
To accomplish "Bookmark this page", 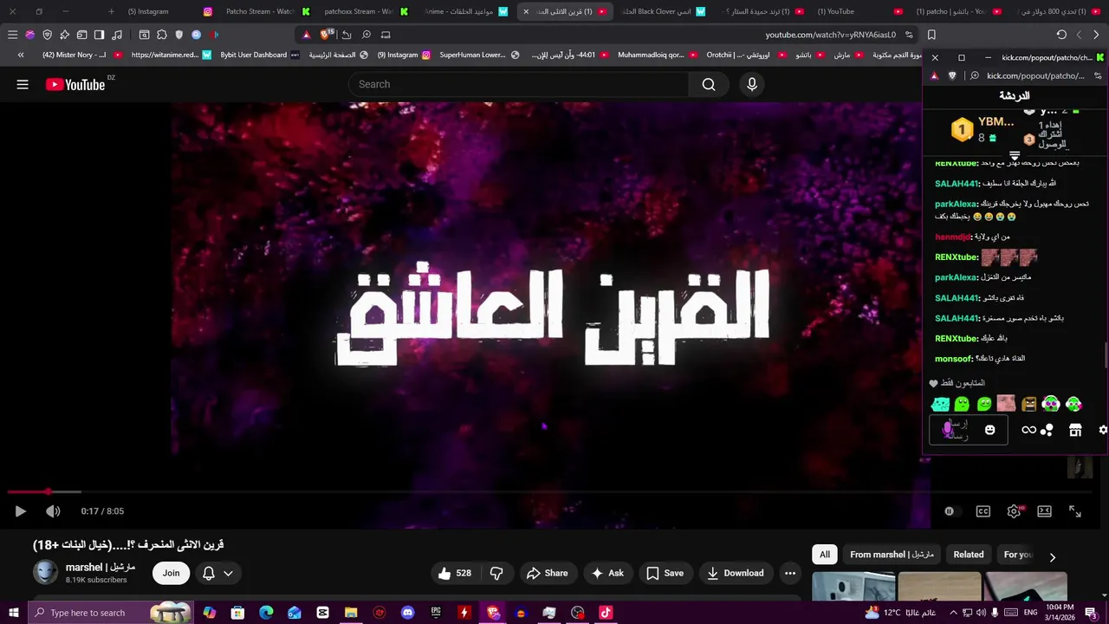I will (x=931, y=35).
